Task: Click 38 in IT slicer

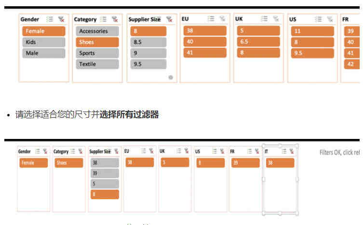Action: point(280,162)
